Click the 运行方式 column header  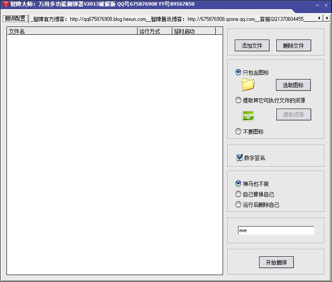click(154, 31)
